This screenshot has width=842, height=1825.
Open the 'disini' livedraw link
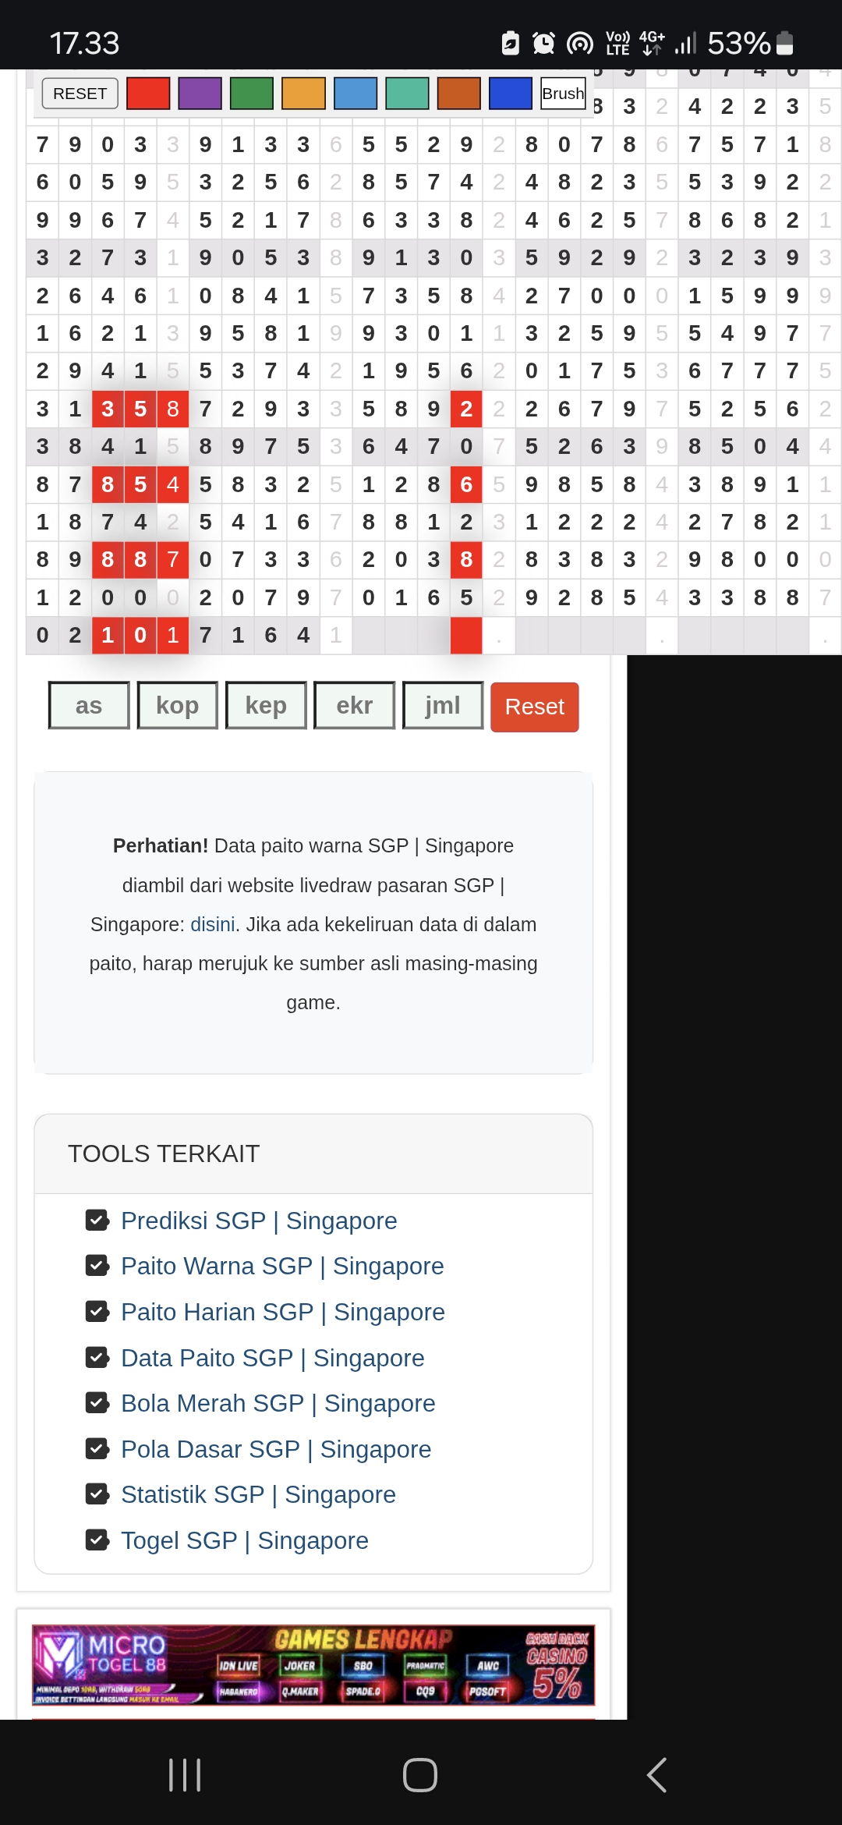[x=213, y=924]
